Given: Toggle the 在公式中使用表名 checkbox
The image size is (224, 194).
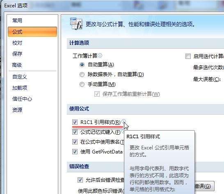Looking at the screenshot, I should coord(75,142).
